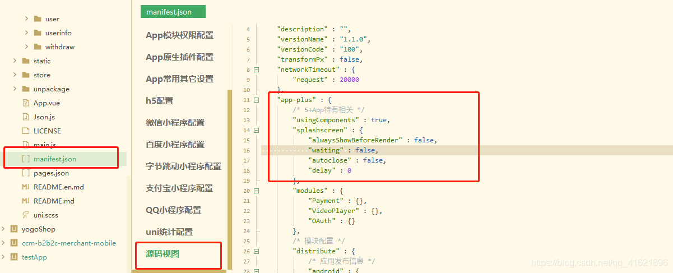The width and height of the screenshot is (673, 273).
Task: Open App常用其它设置 section
Action: coord(179,79)
